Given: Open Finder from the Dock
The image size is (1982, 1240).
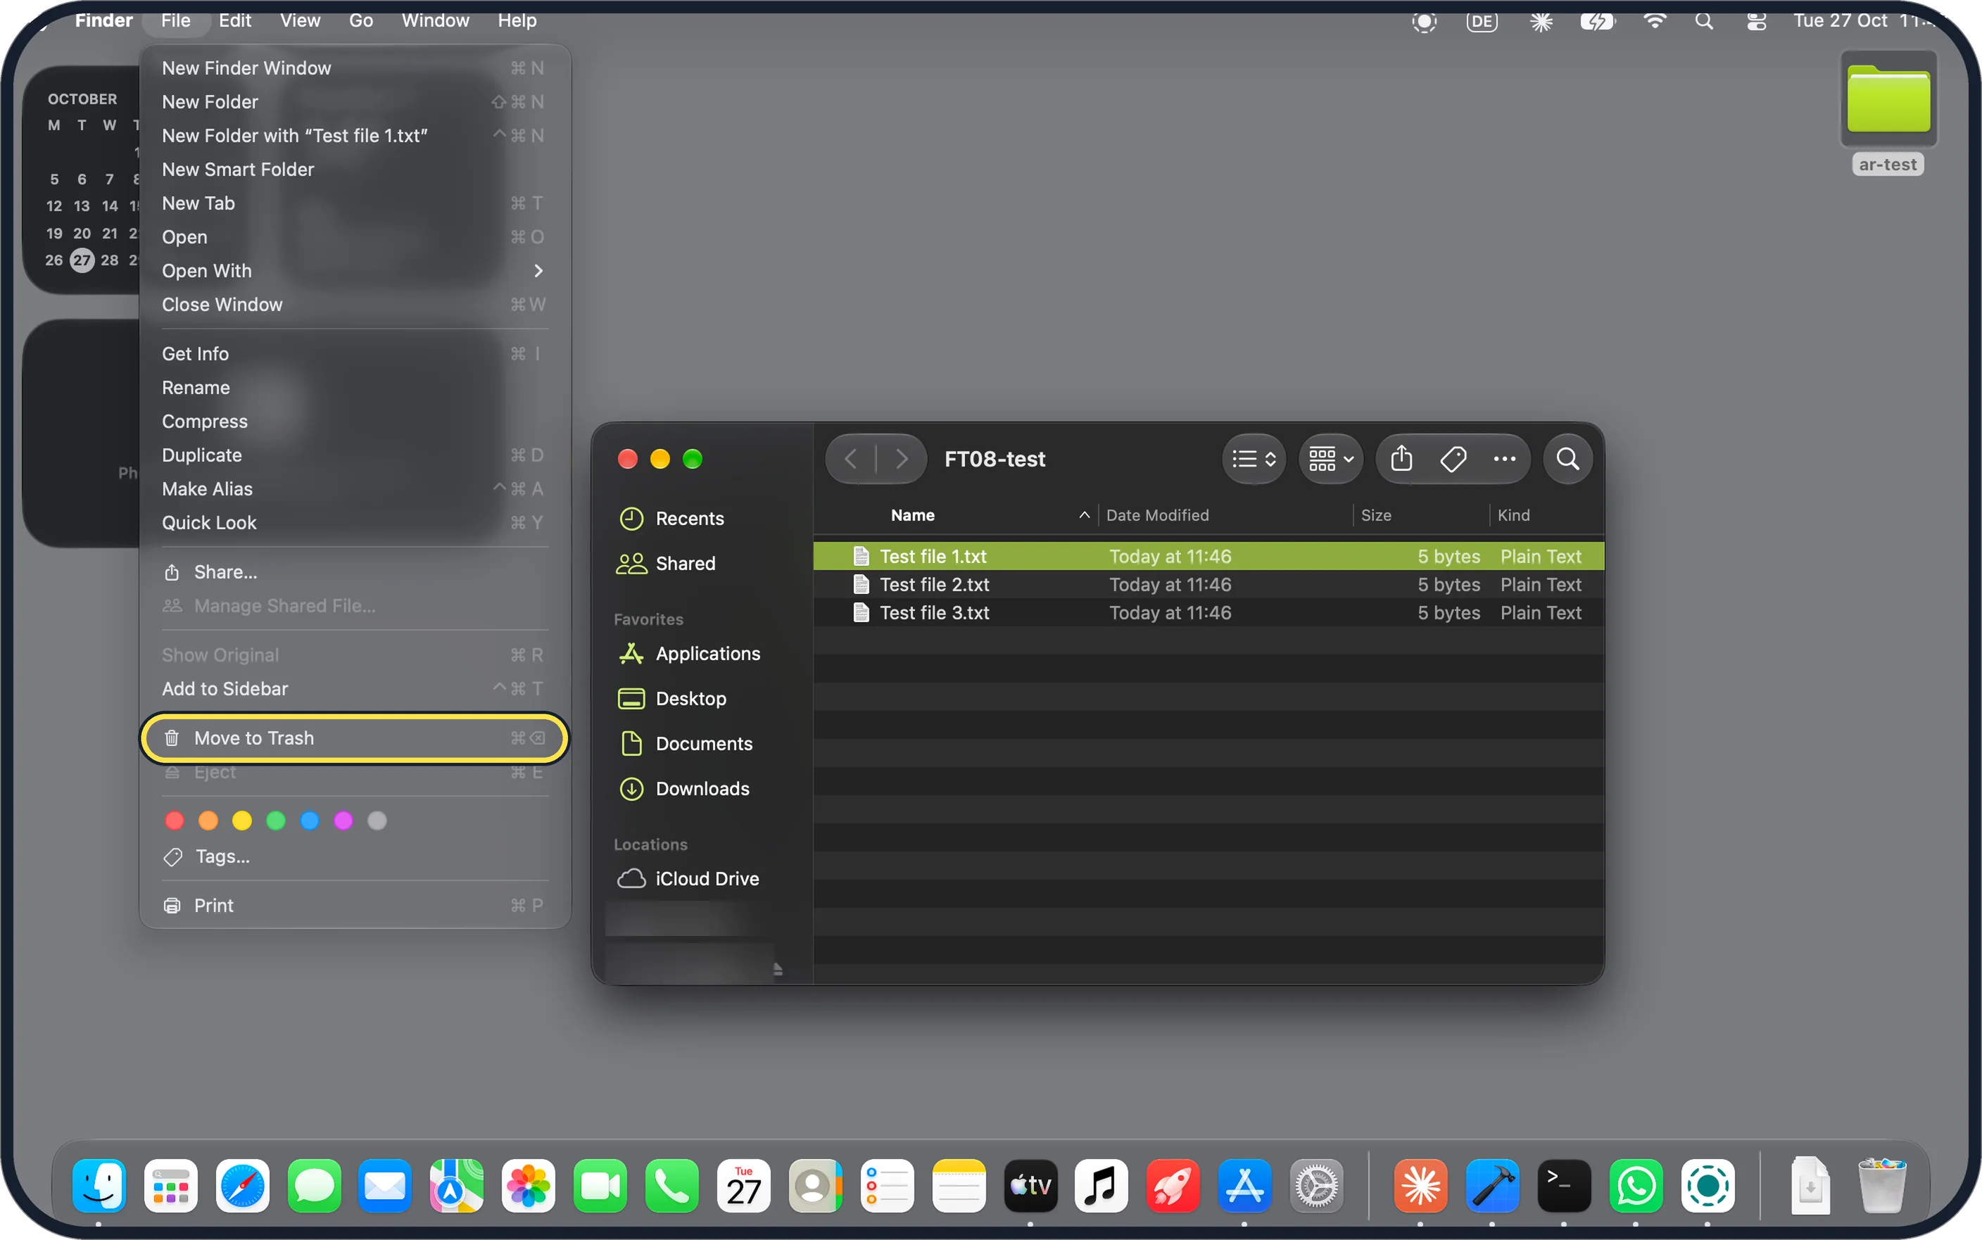Looking at the screenshot, I should click(99, 1186).
